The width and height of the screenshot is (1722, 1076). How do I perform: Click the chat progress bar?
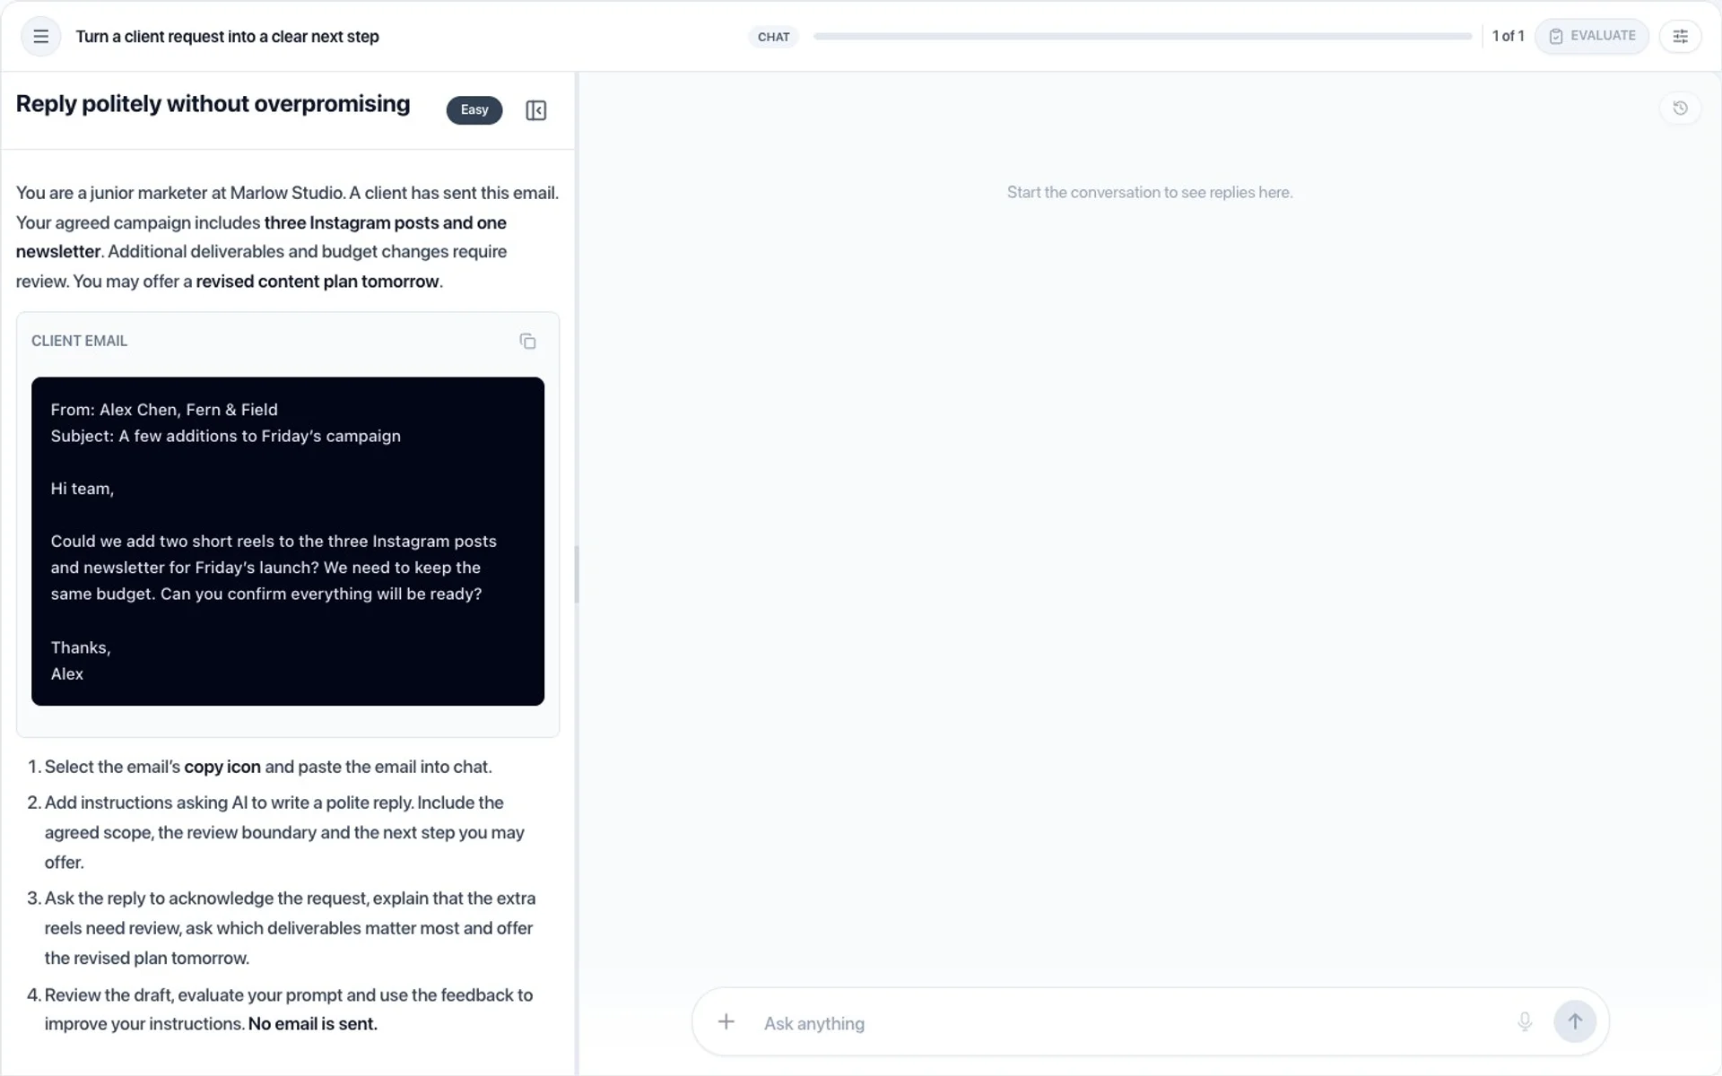click(1143, 37)
